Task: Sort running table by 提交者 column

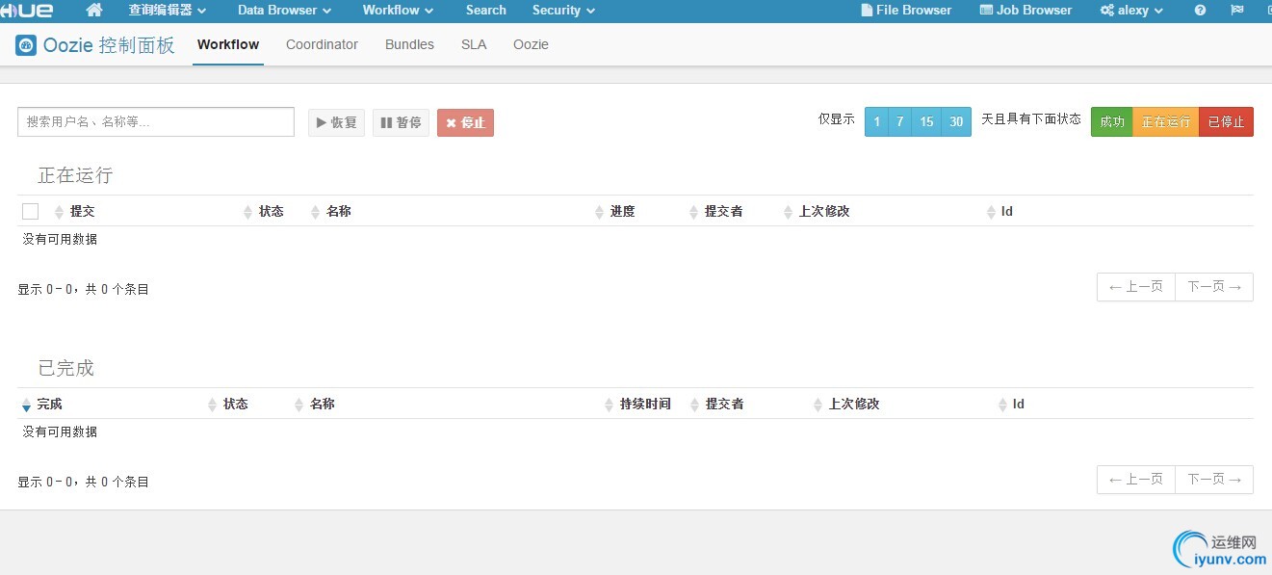Action: (723, 212)
